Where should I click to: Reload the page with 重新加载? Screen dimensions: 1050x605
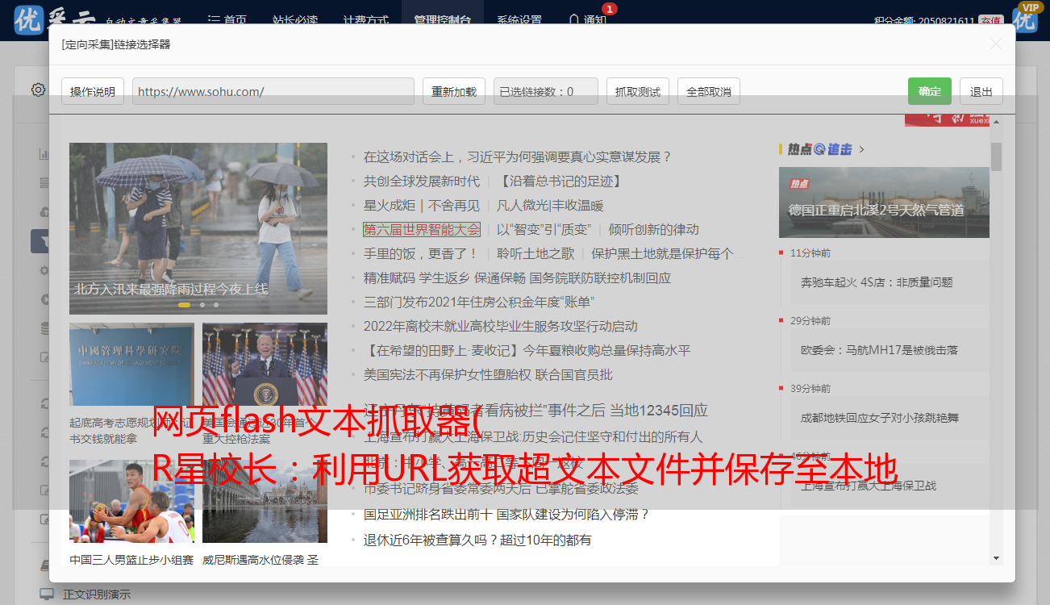[454, 91]
